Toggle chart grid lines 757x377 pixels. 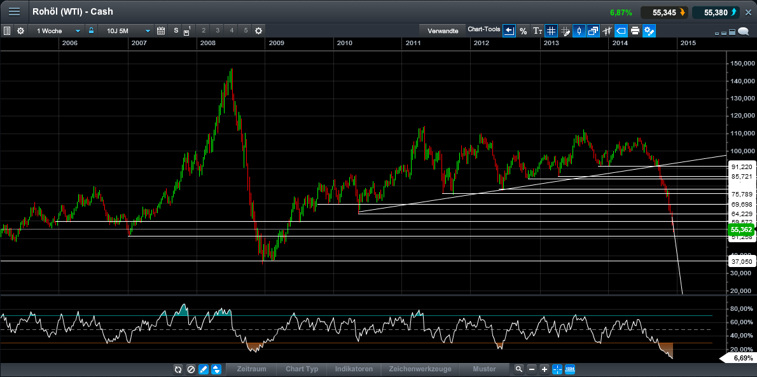click(x=552, y=31)
